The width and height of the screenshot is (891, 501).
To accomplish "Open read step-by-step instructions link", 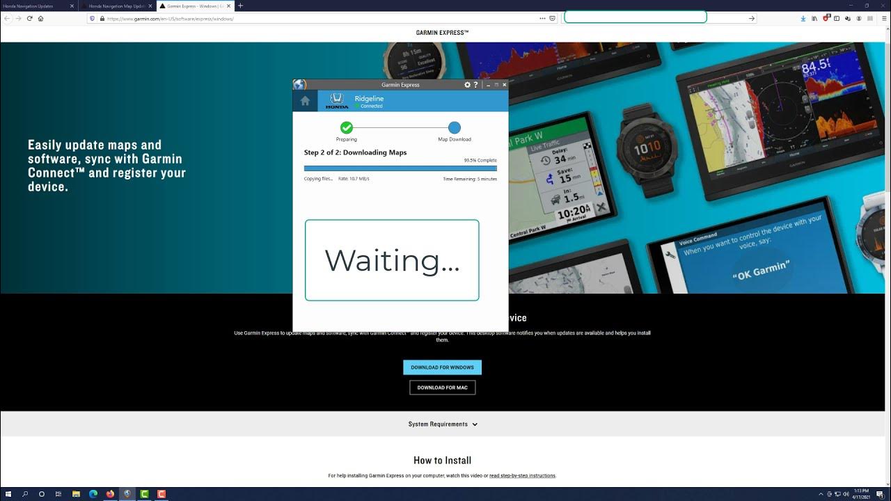I will click(522, 475).
